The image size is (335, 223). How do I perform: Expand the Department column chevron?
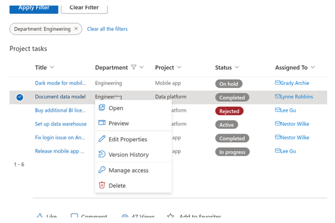(141, 67)
